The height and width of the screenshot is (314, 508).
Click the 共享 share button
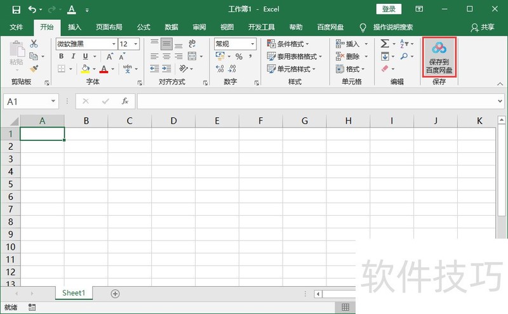click(x=483, y=27)
